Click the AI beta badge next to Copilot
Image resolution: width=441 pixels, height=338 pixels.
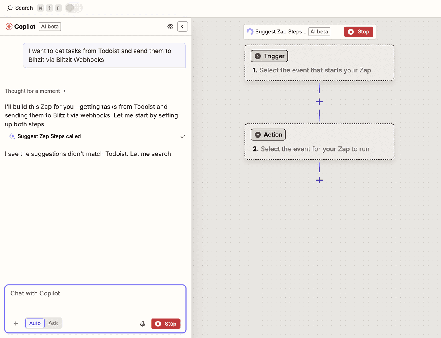point(50,27)
